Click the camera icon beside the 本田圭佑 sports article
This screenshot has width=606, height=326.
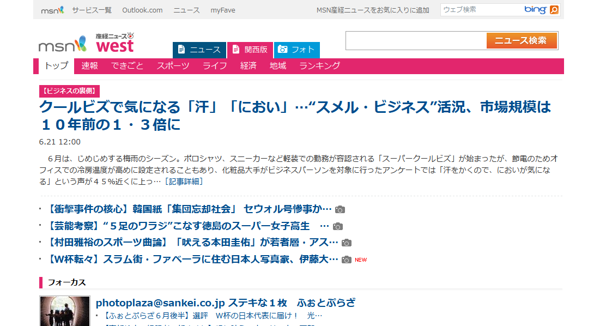[347, 243]
